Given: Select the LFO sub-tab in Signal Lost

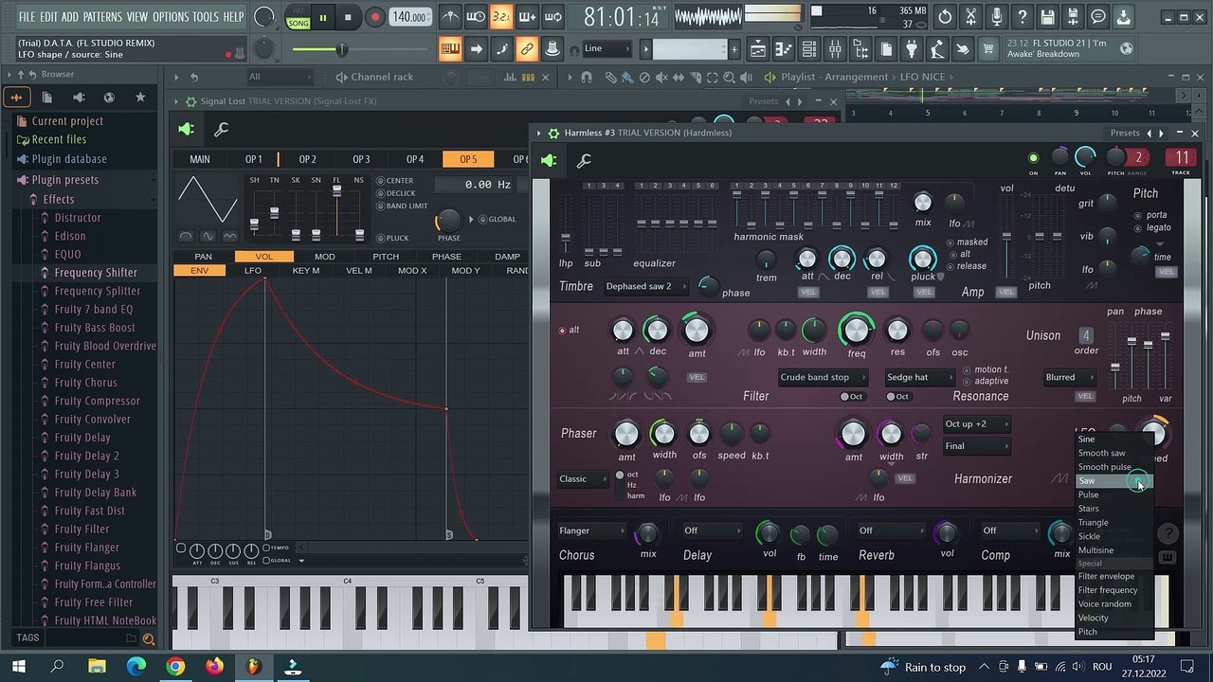Looking at the screenshot, I should click(252, 271).
